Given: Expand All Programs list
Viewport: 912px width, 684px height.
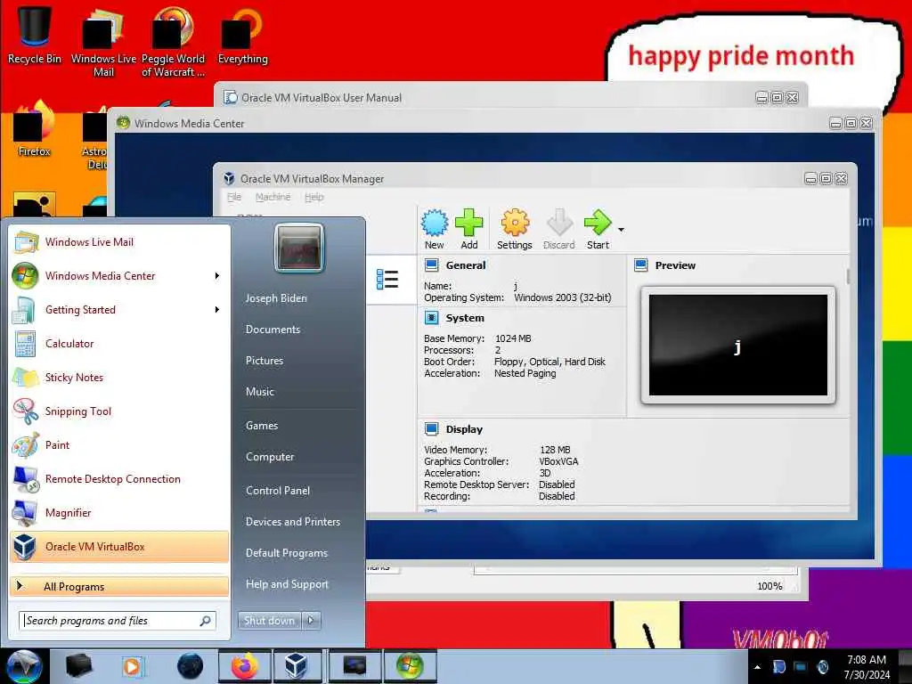Looking at the screenshot, I should tap(119, 586).
